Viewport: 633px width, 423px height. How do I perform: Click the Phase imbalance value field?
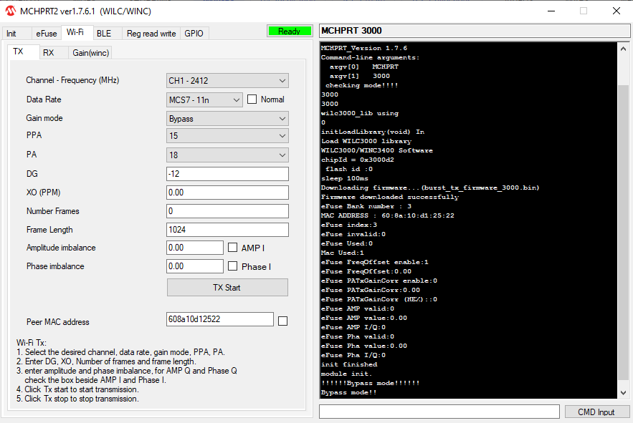[x=194, y=266]
